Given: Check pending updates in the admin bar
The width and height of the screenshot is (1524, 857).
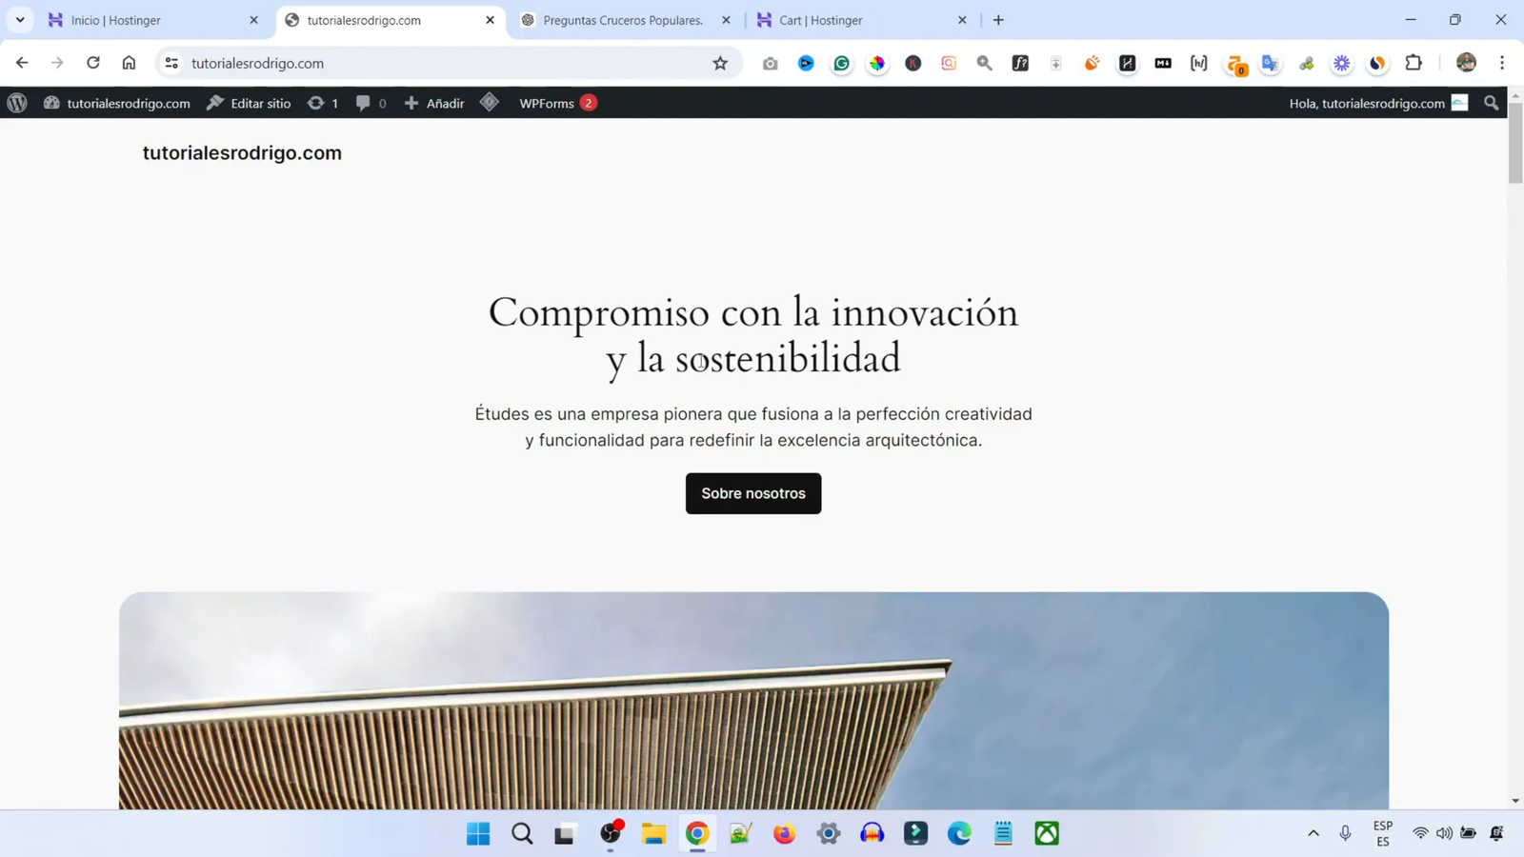Looking at the screenshot, I should pyautogui.click(x=322, y=103).
